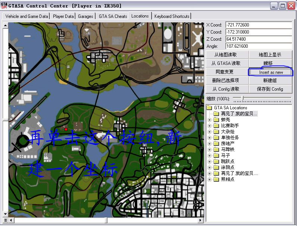Image resolution: width=297 pixels, height=226 pixels.
Task: Click the X Coord input field
Action: click(x=259, y=25)
